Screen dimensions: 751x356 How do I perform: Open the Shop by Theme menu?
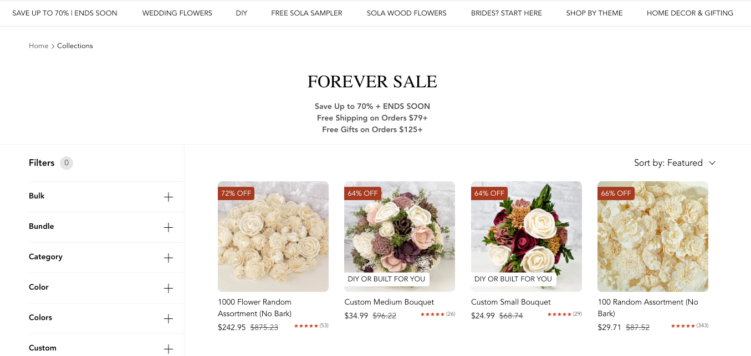[594, 13]
